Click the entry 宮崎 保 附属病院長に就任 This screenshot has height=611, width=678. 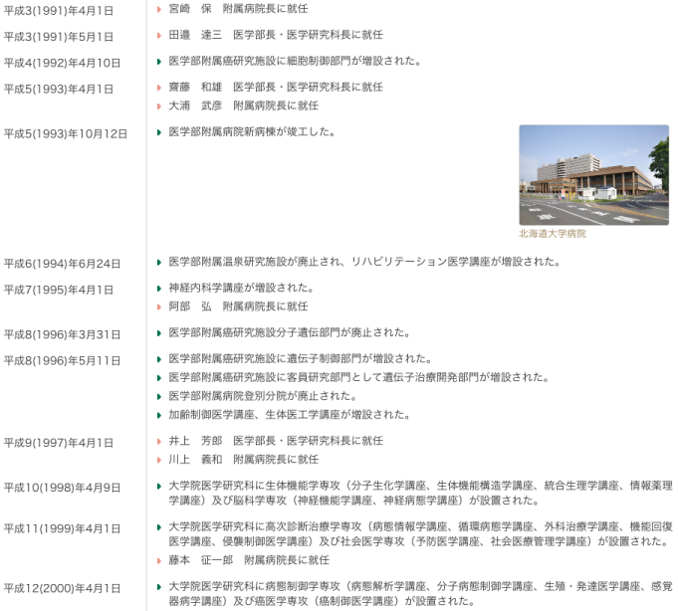pos(238,9)
